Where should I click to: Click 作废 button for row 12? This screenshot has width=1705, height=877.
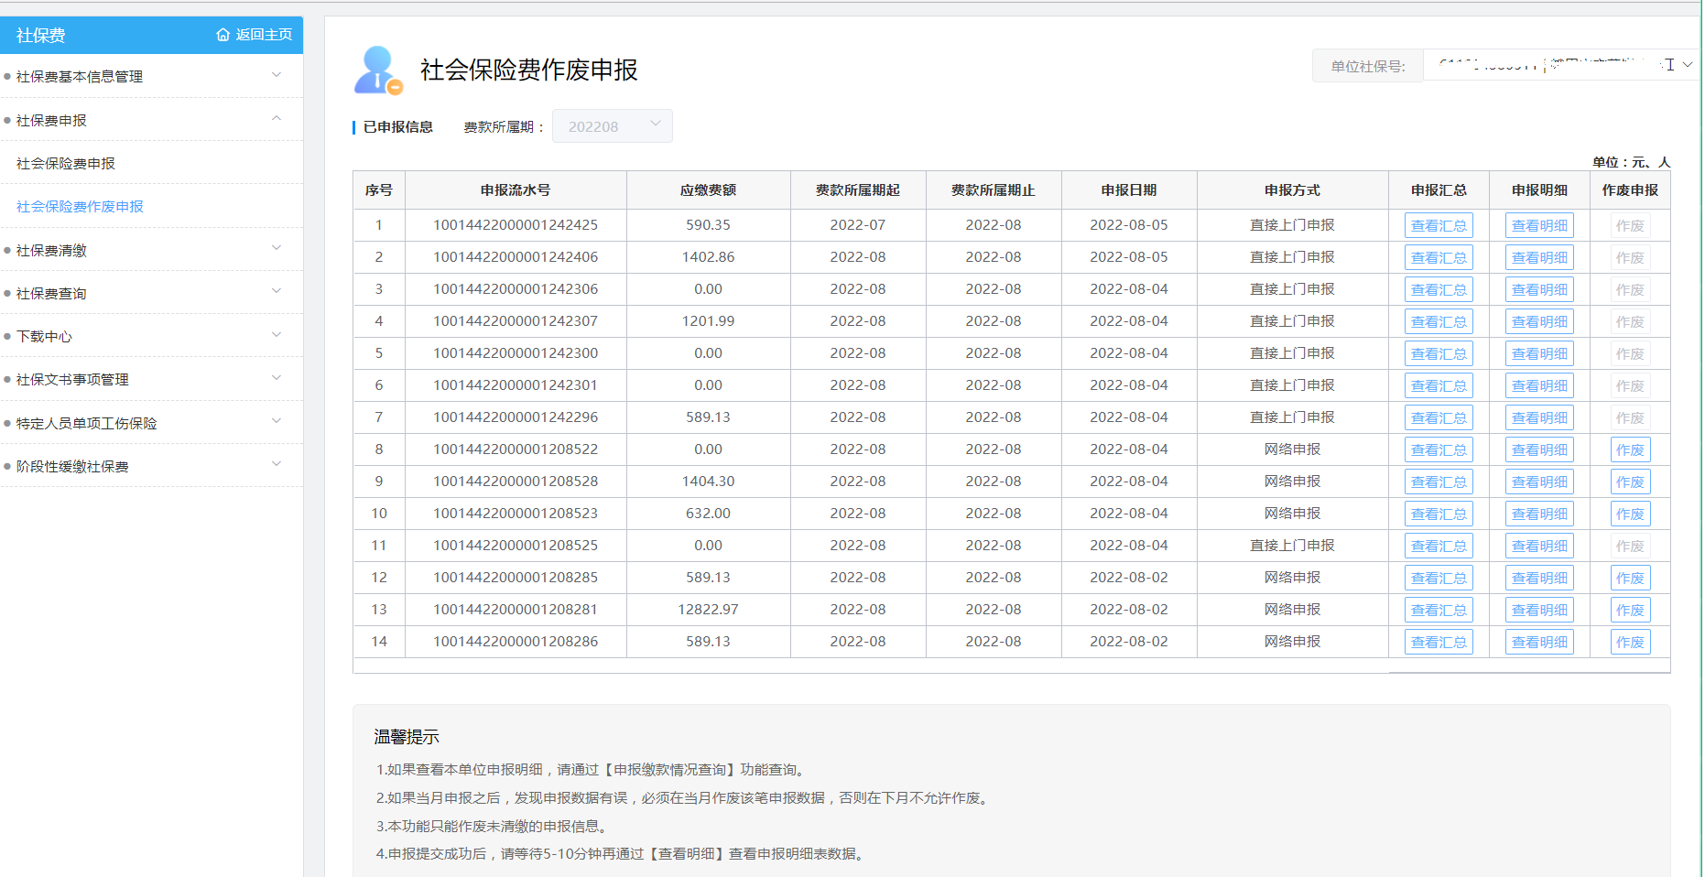(x=1630, y=578)
